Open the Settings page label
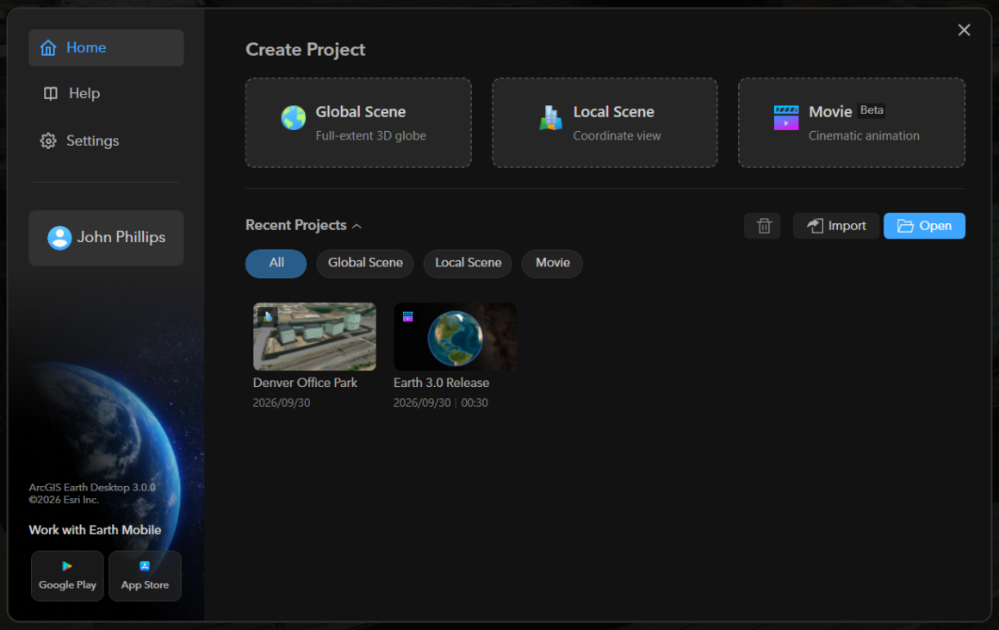The height and width of the screenshot is (630, 999). (92, 141)
